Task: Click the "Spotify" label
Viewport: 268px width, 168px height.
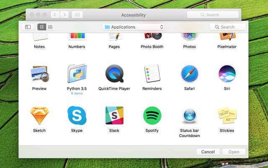Action: (x=152, y=131)
